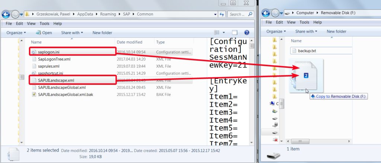Viewport: 381px width, 163px height.
Task: Open Organize menu in SAP Common window
Action: [x=16, y=33]
